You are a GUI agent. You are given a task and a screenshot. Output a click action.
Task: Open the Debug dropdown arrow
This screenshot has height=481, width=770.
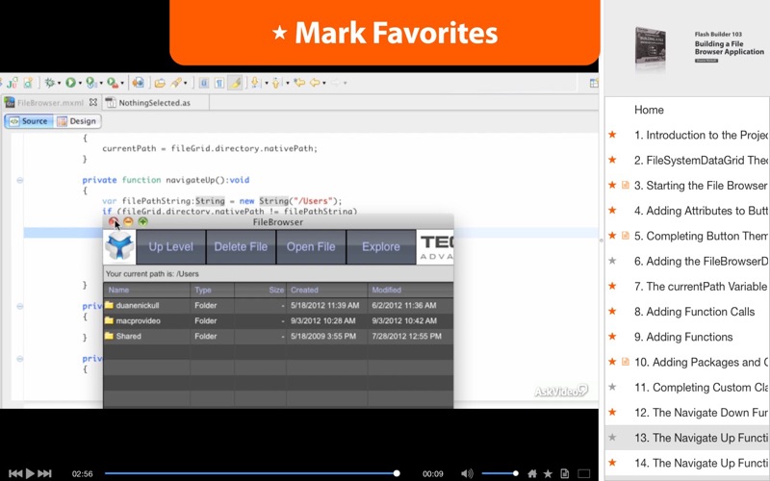coord(59,83)
